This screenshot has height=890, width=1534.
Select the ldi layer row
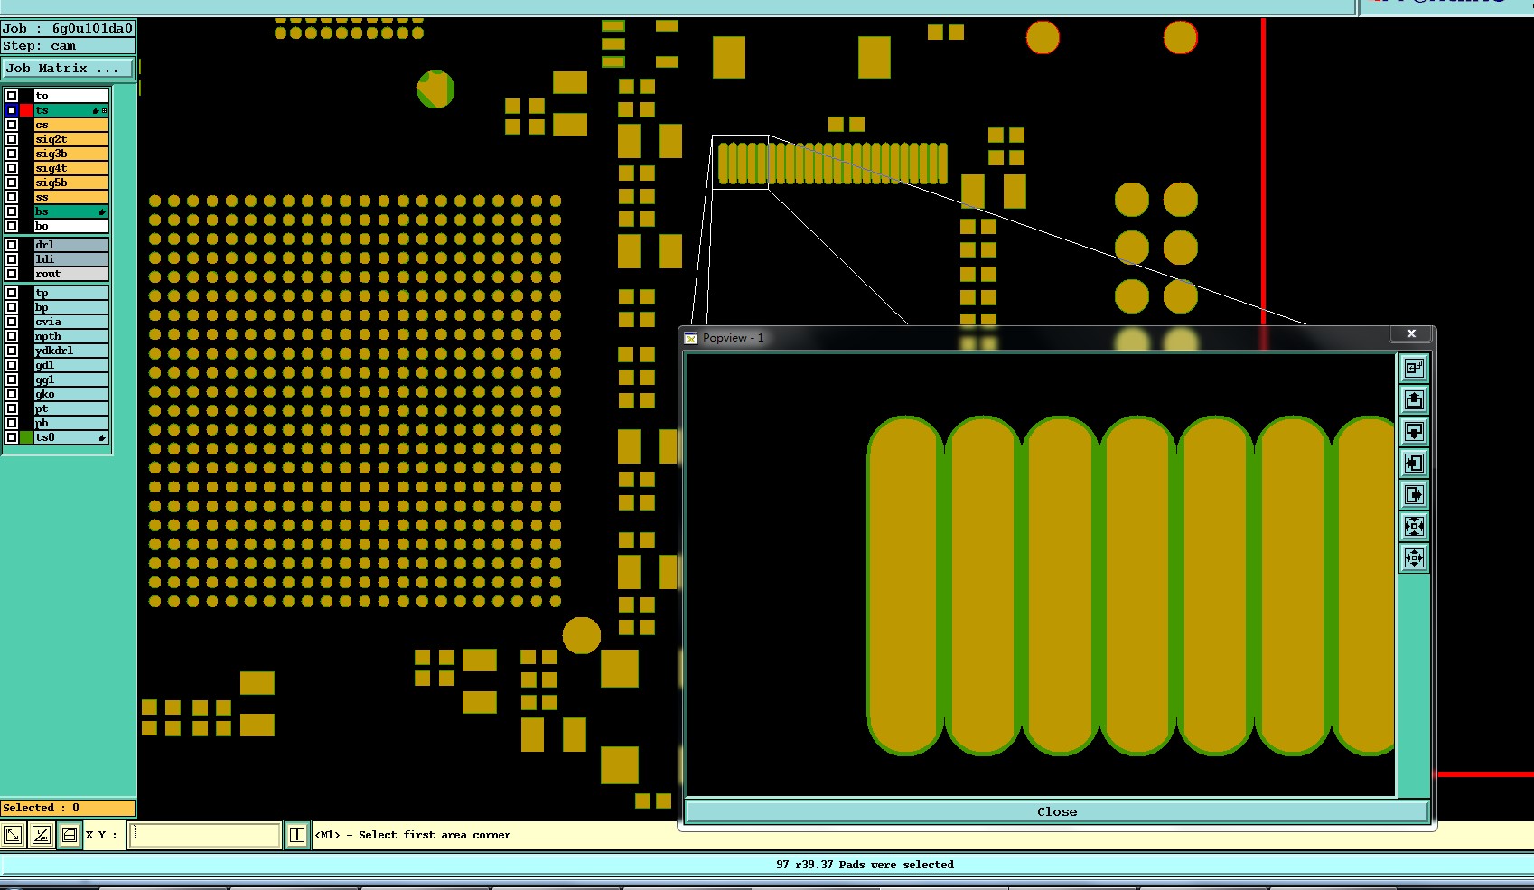pyautogui.click(x=70, y=259)
